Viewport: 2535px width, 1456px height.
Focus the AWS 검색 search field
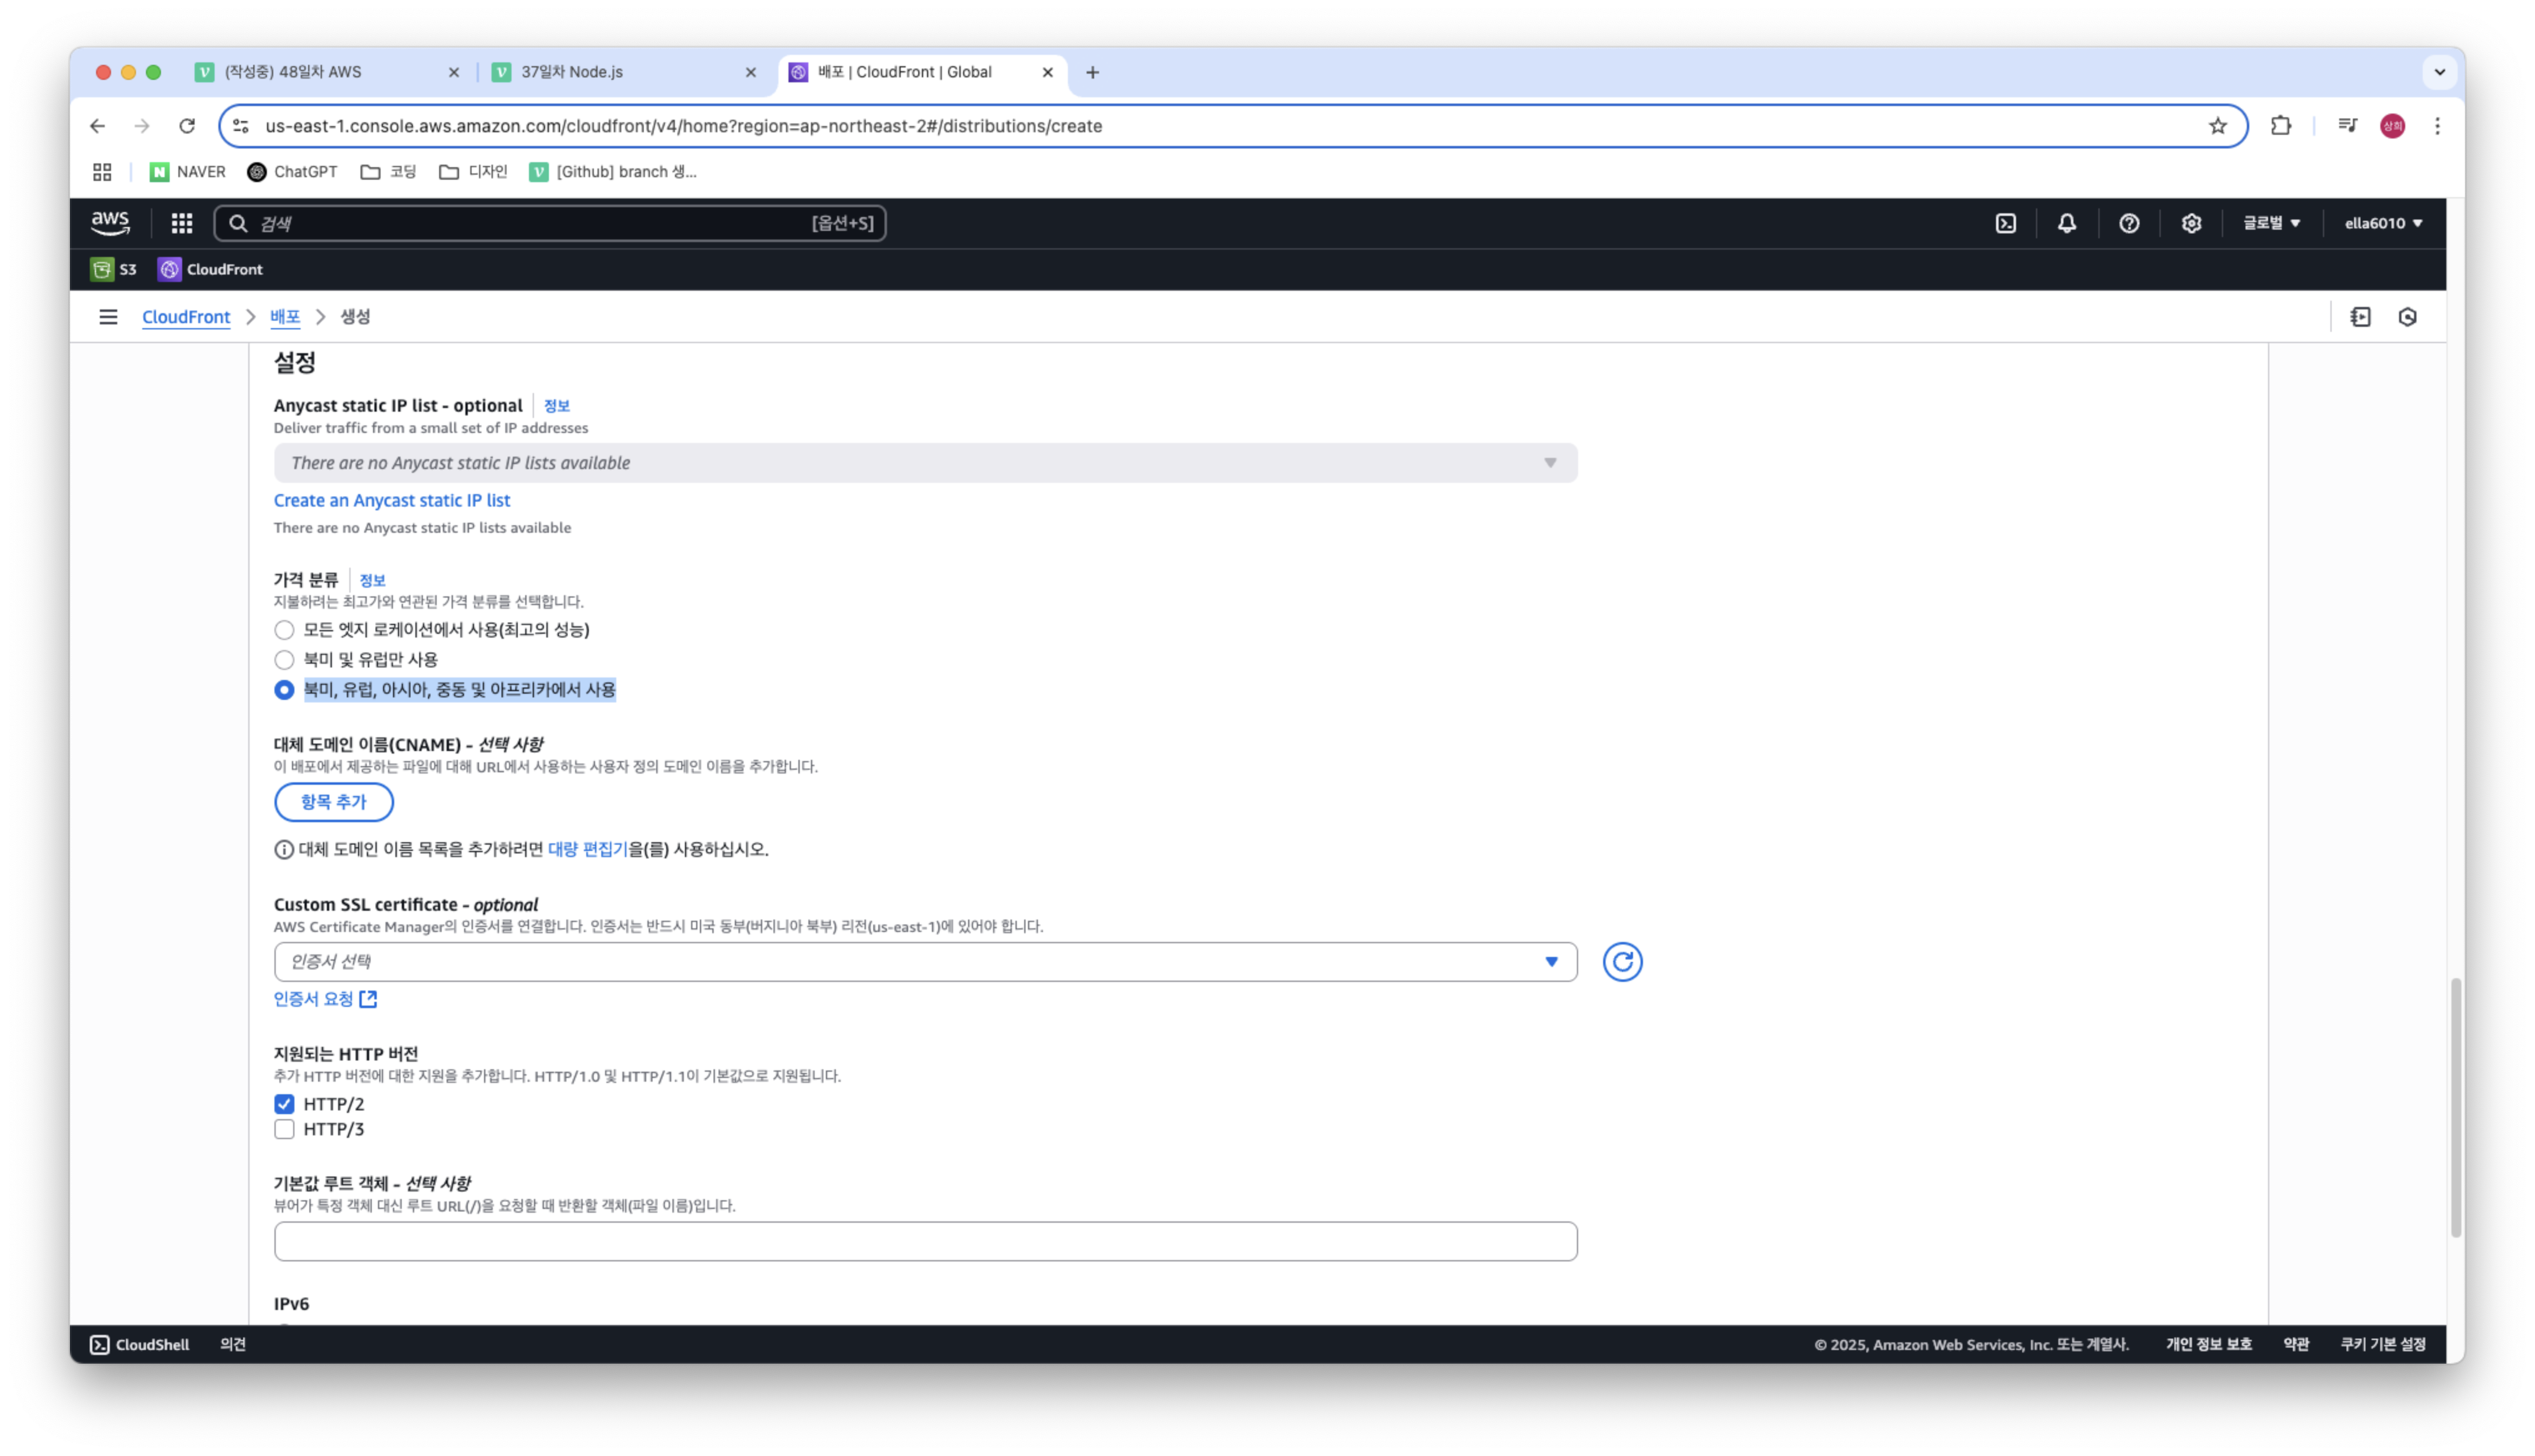pyautogui.click(x=550, y=223)
